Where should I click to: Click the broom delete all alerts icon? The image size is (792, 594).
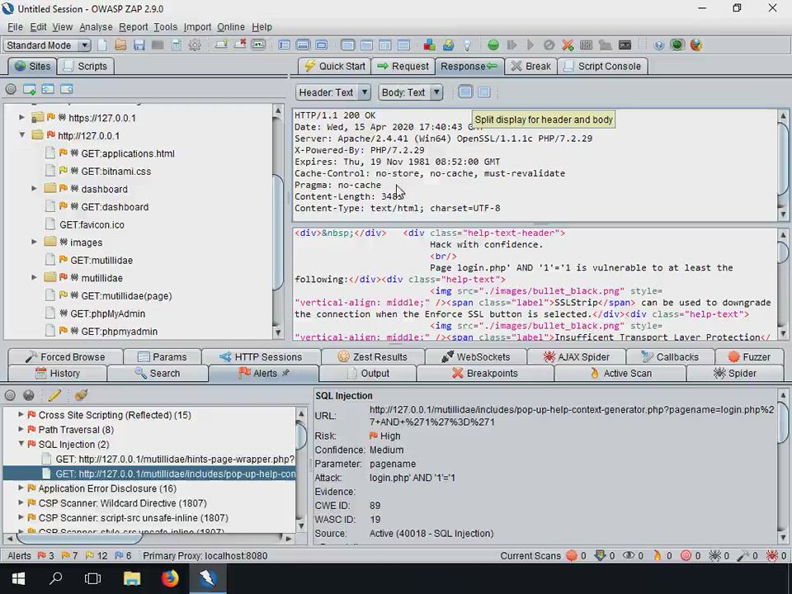coord(81,395)
